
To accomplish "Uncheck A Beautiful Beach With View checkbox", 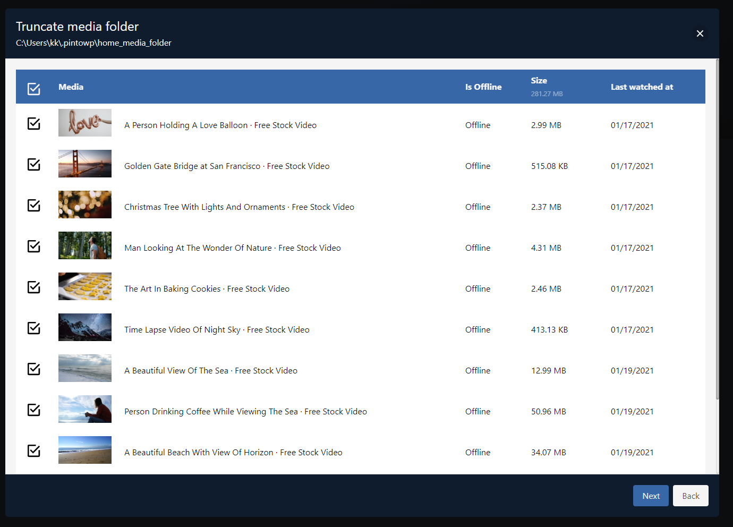I will tap(34, 450).
